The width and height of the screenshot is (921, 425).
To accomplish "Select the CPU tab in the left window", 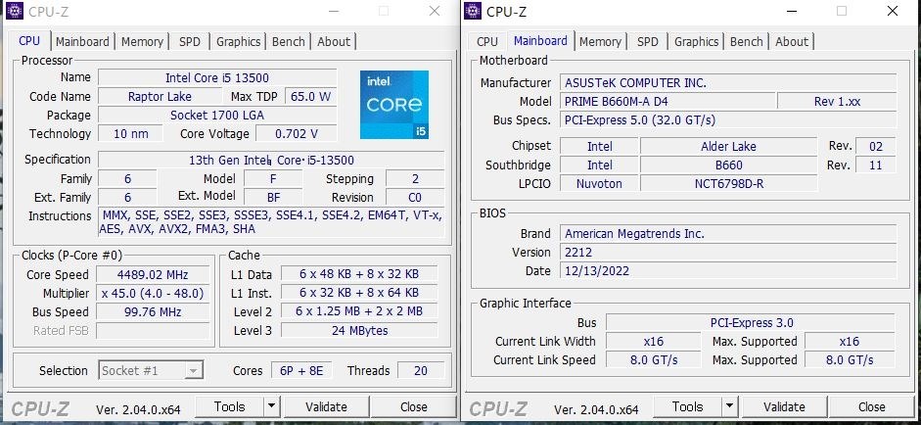I will pos(29,40).
